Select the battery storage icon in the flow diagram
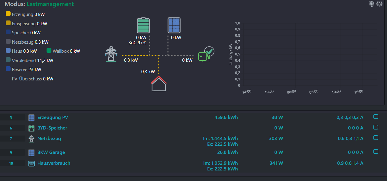Viewport: 387px width, 181px height. pyautogui.click(x=143, y=25)
